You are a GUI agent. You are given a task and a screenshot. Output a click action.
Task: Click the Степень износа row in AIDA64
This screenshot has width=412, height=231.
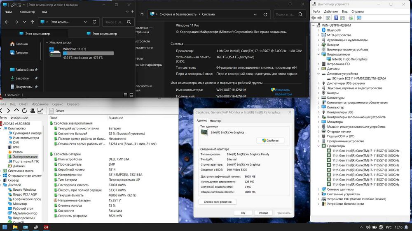pos(113,206)
